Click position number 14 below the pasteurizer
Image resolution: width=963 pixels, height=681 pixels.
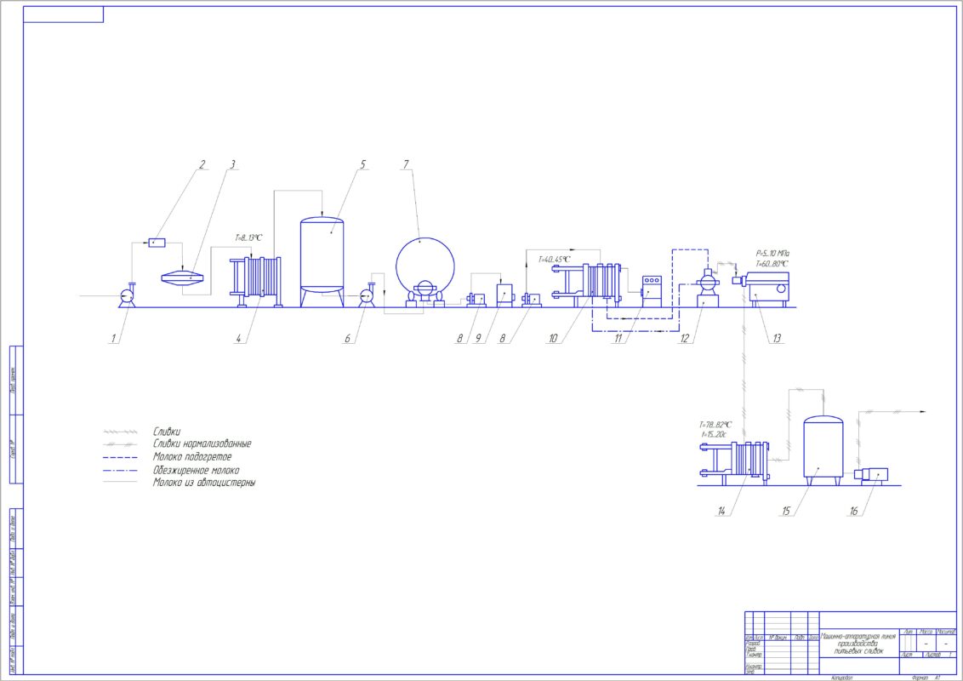[x=721, y=511]
